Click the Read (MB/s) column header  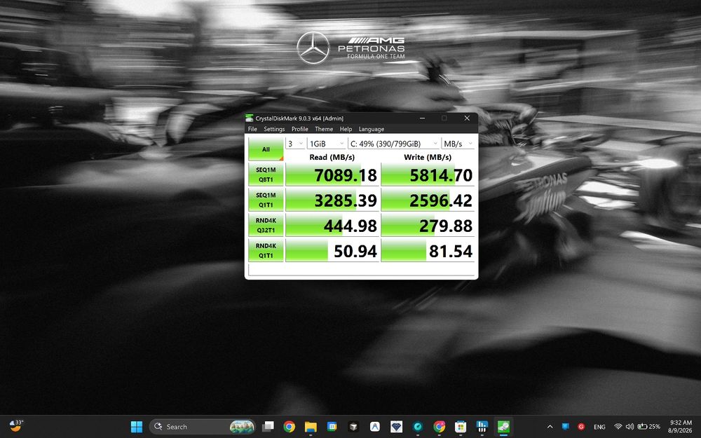tap(332, 157)
